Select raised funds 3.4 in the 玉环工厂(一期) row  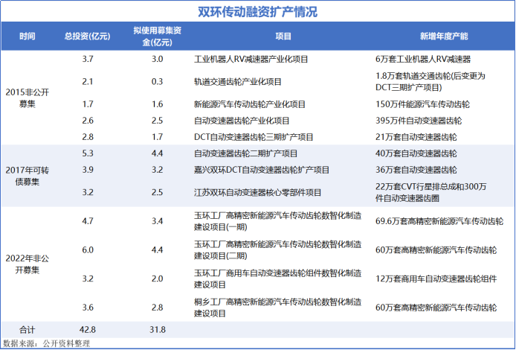tap(158, 221)
